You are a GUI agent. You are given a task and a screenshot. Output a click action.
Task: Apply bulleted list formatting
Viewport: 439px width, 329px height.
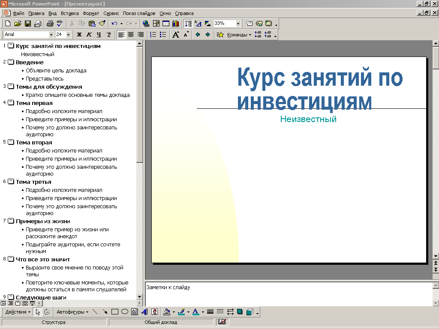coord(162,34)
